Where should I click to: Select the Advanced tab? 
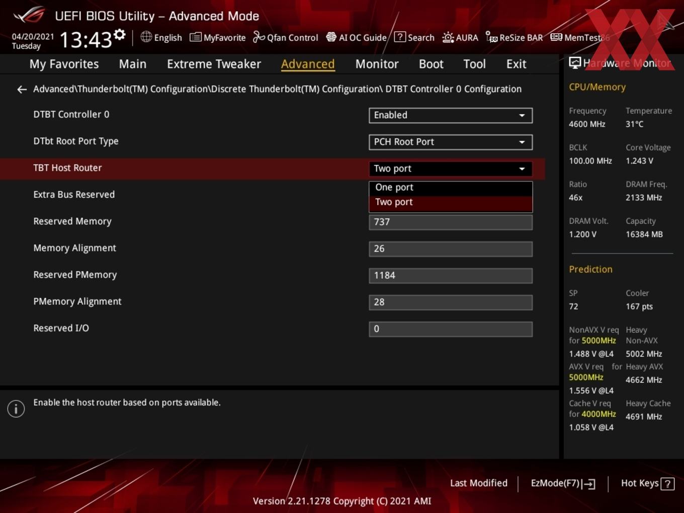(x=308, y=64)
